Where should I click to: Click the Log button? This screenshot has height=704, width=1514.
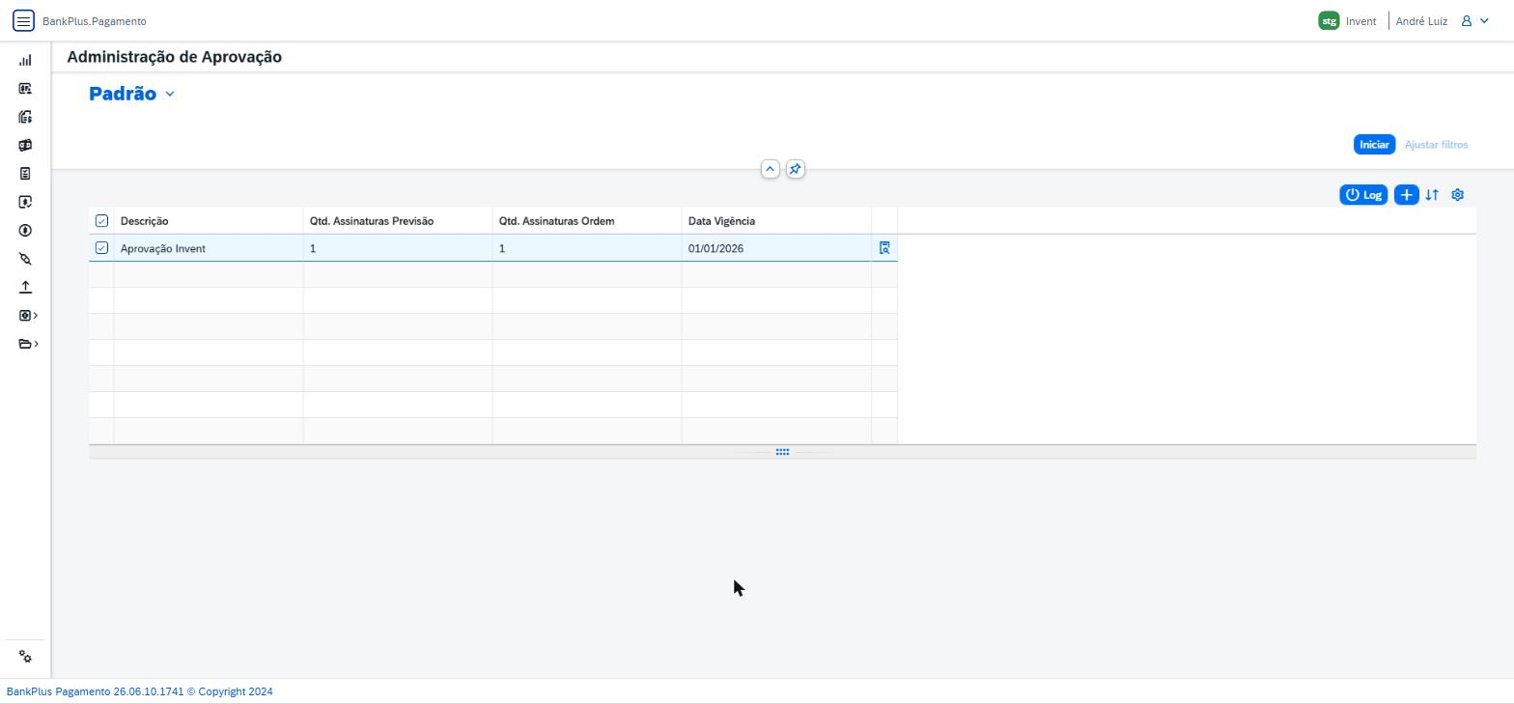tap(1363, 195)
